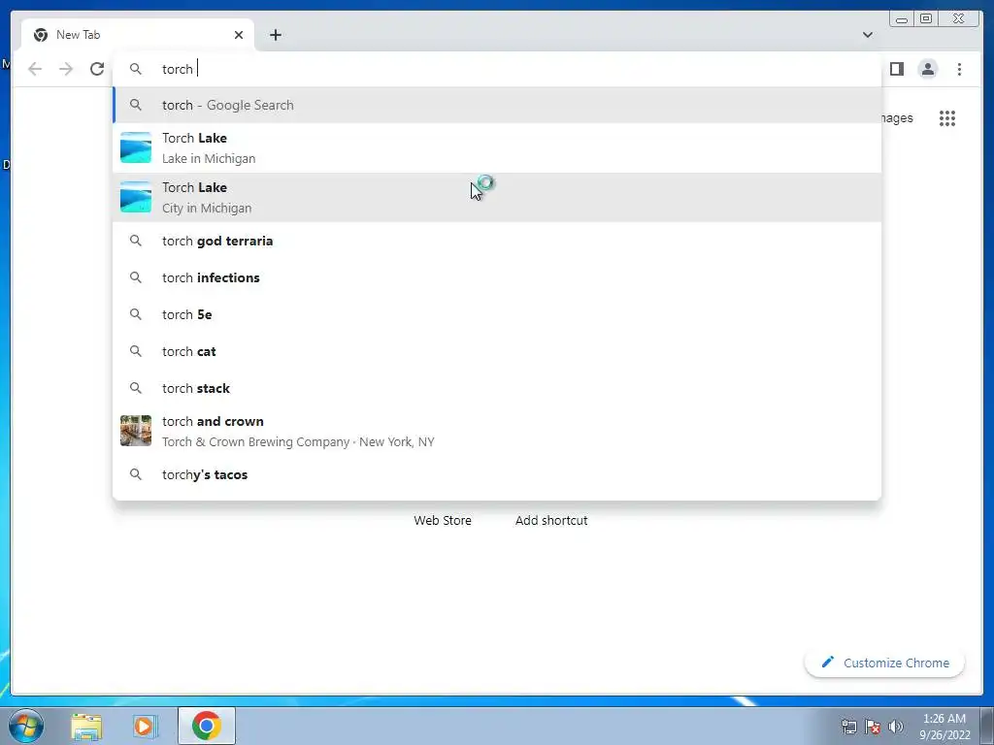Open Windows Explorer from taskbar
This screenshot has width=994, height=745.
(x=86, y=726)
